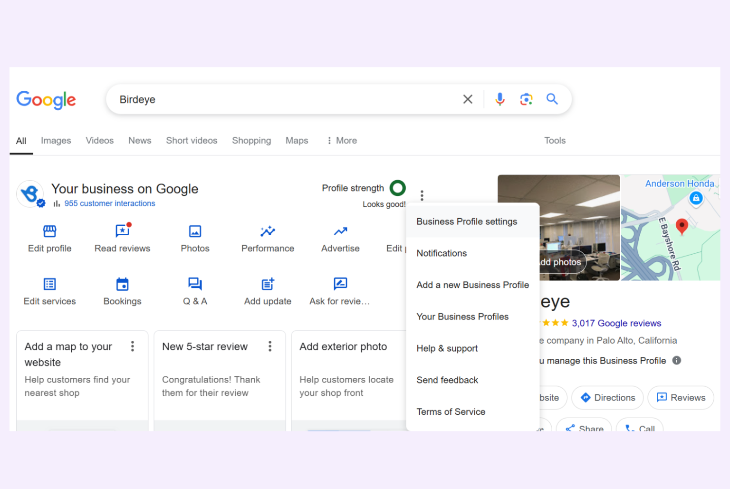The height and width of the screenshot is (489, 730).
Task: Open the 3,017 Google reviews link
Action: [x=616, y=323]
